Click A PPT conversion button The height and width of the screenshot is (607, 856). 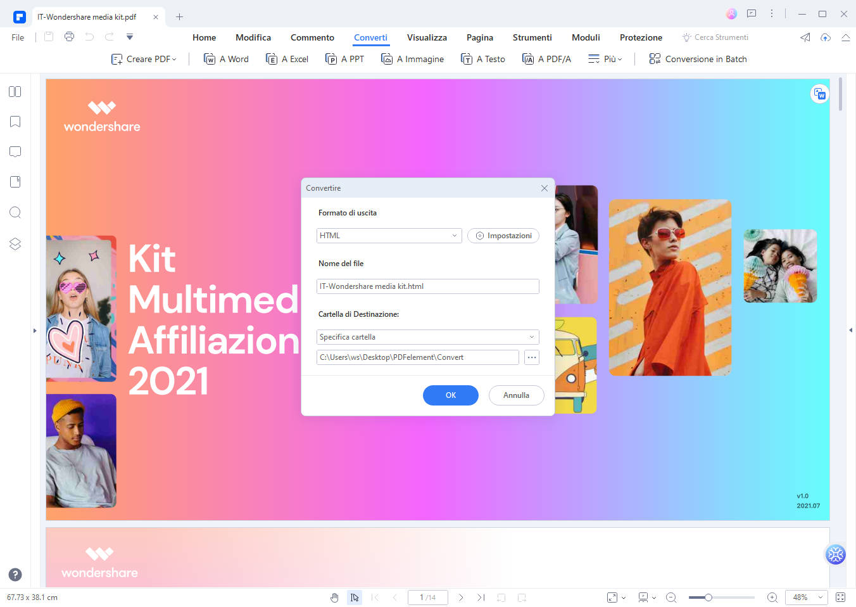click(x=344, y=59)
